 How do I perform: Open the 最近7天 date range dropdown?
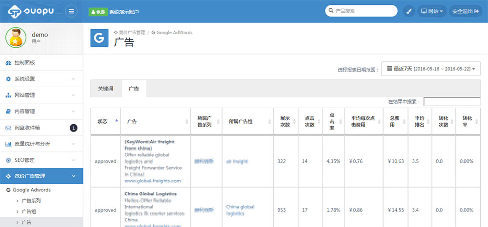pyautogui.click(x=431, y=69)
